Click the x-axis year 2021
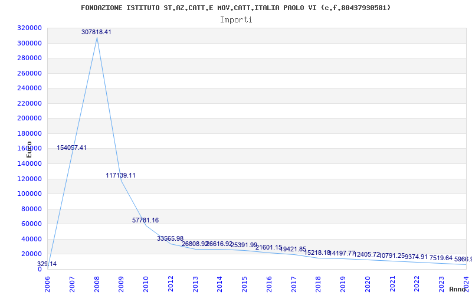 coord(392,284)
